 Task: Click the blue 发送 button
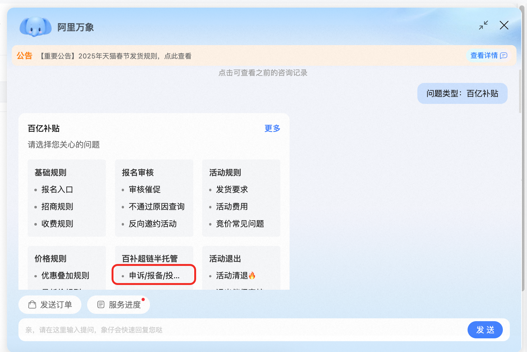[485, 330]
